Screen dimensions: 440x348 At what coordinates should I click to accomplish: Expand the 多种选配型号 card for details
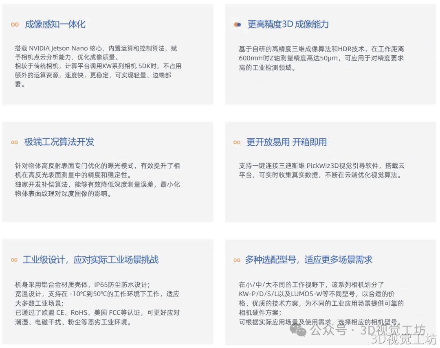[x=330, y=293]
